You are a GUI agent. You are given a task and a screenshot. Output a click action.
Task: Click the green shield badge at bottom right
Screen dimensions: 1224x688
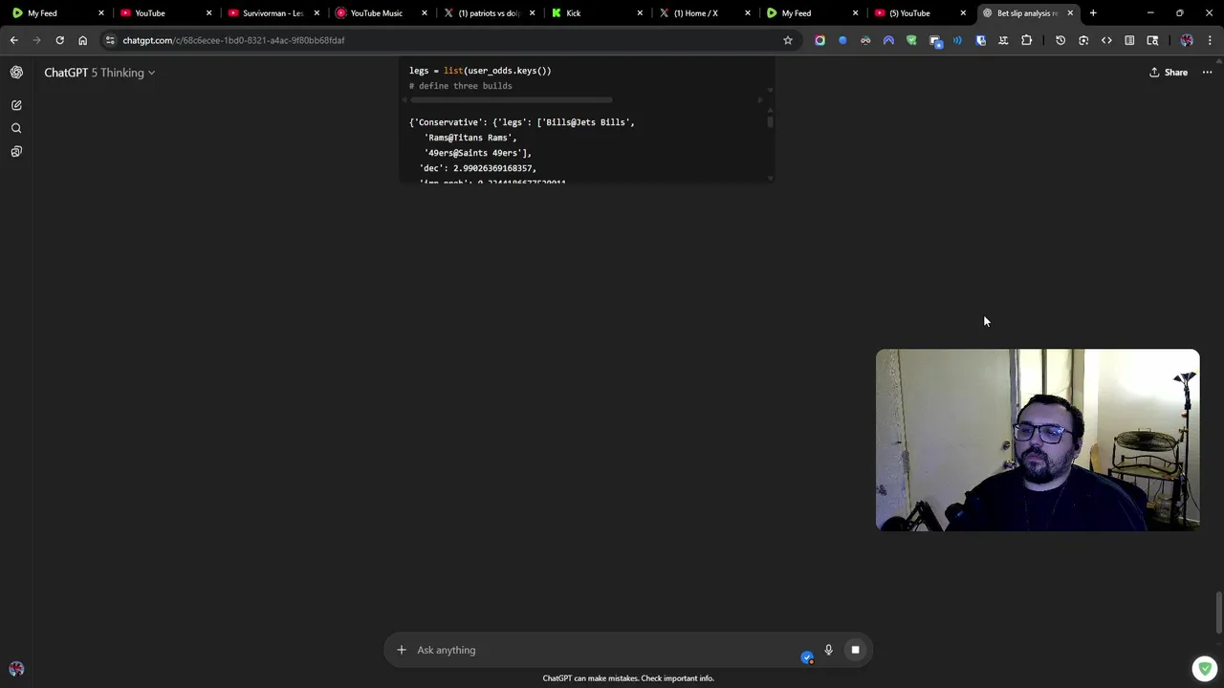coord(1205,668)
